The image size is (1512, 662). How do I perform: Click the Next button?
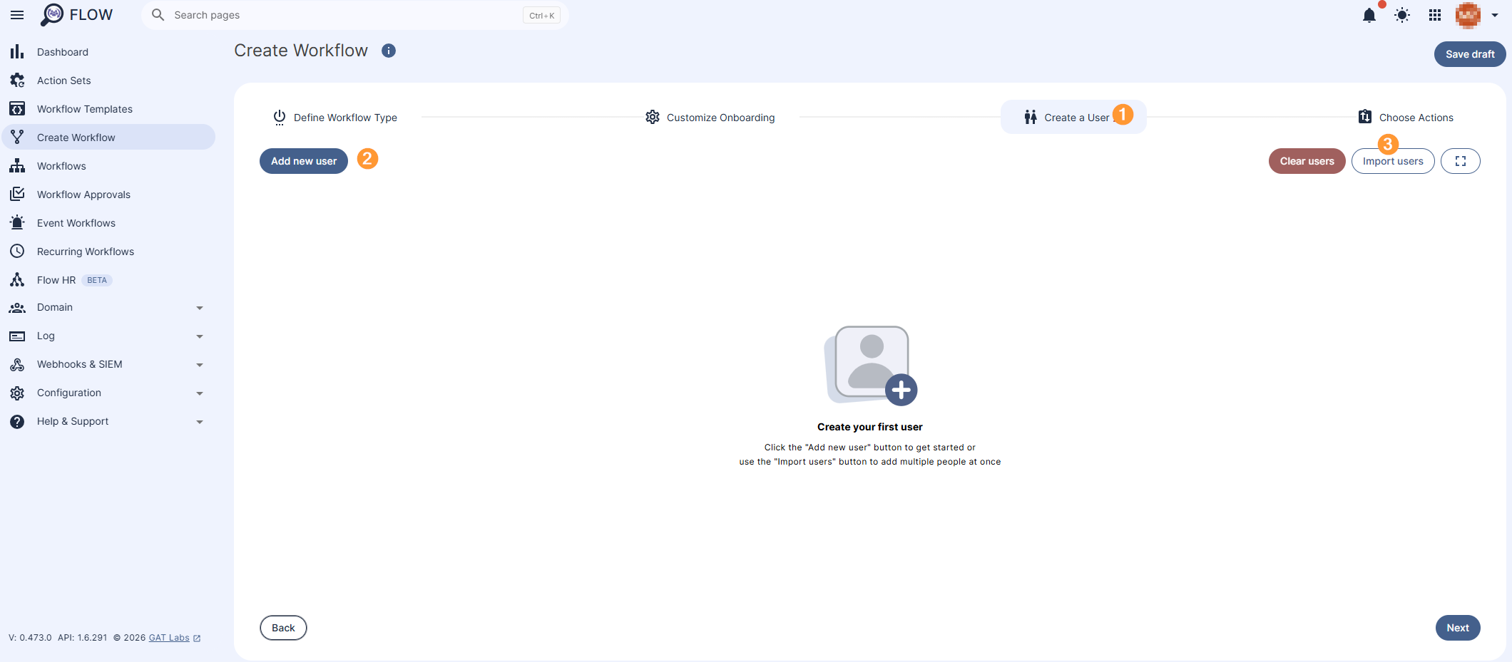pyautogui.click(x=1458, y=628)
